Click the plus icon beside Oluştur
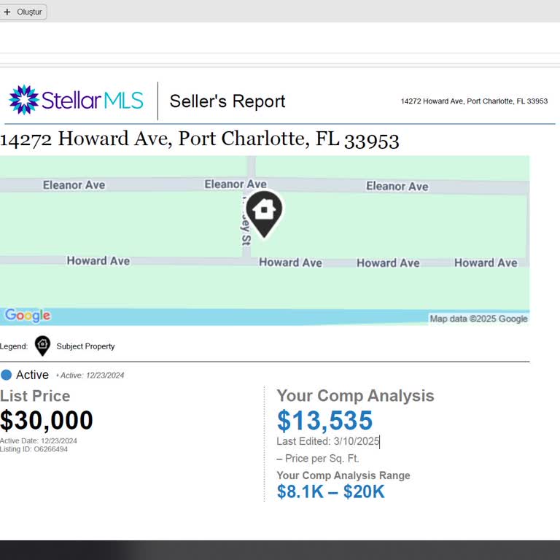 (7, 12)
